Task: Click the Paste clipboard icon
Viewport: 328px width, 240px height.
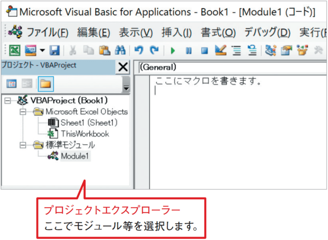Action: tap(104, 50)
